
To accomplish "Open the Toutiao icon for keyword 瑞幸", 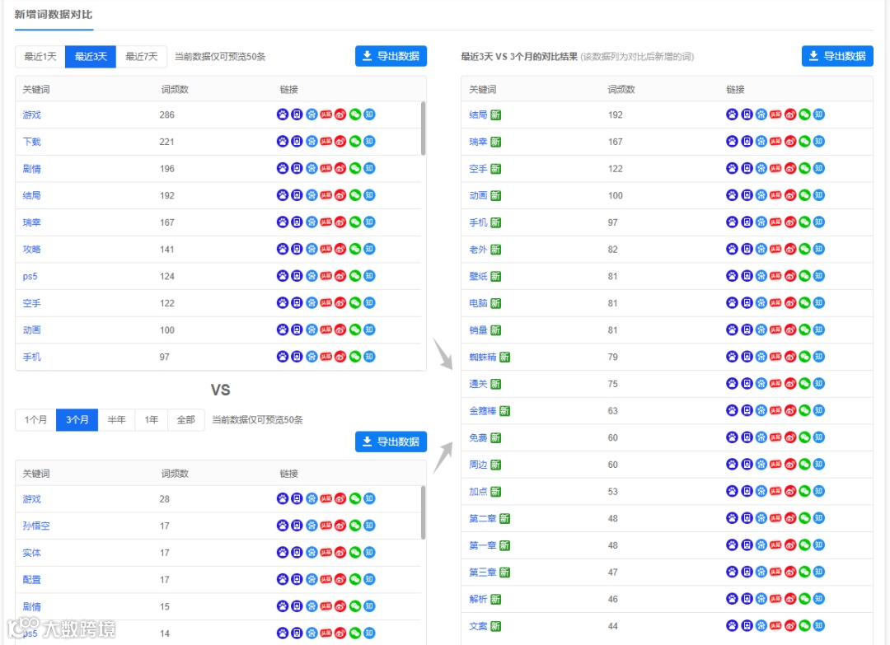I will pyautogui.click(x=326, y=222).
